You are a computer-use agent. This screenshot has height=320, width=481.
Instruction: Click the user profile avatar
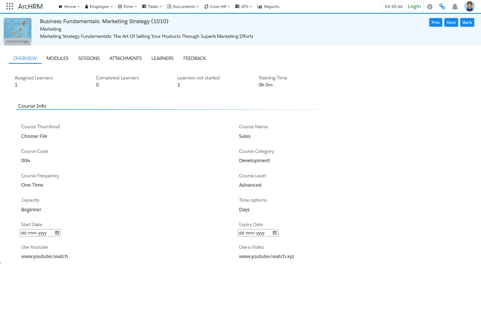[x=469, y=6]
